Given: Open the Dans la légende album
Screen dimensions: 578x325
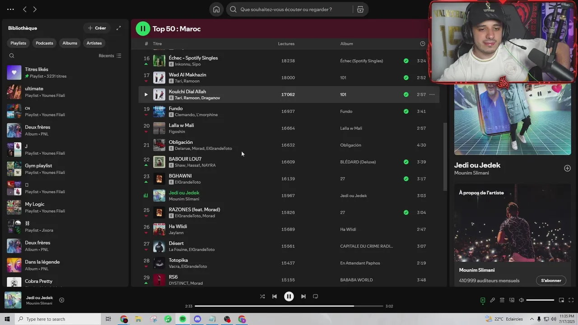Looking at the screenshot, I should pos(65,265).
